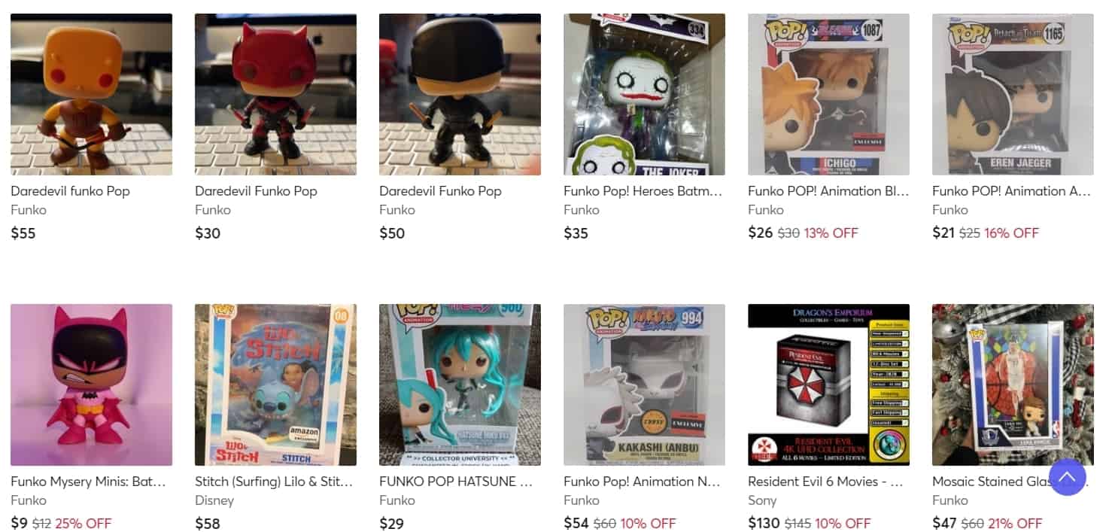Click the Disney brand label under Stitch
1112x532 pixels.
214,500
